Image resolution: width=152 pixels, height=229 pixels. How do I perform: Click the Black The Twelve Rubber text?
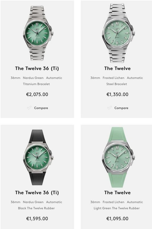pos(36,208)
